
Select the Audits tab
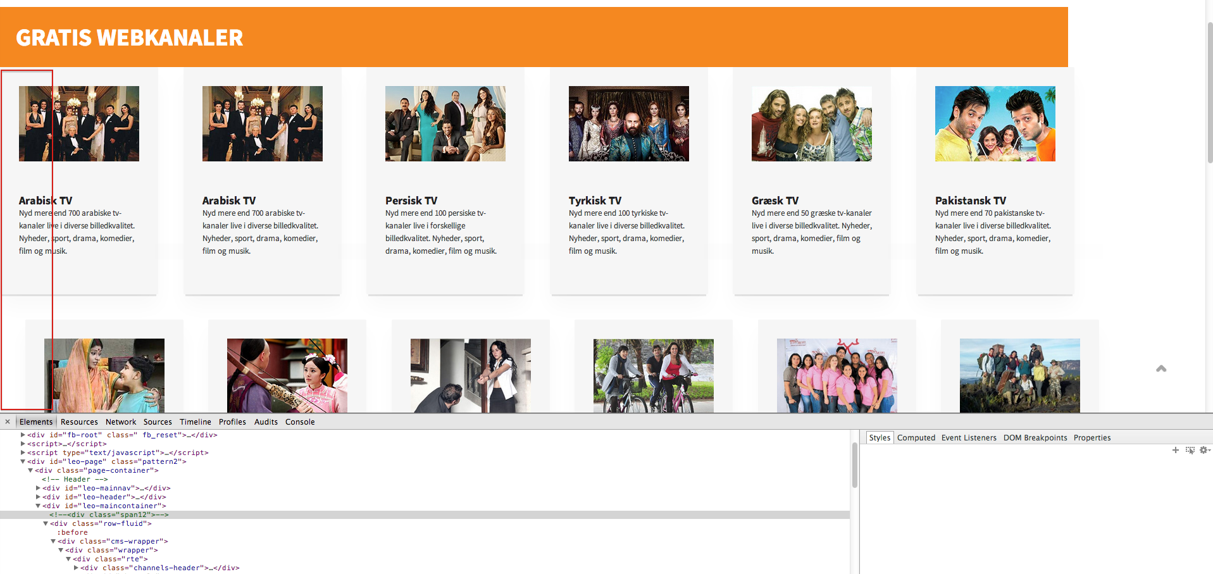pos(266,421)
